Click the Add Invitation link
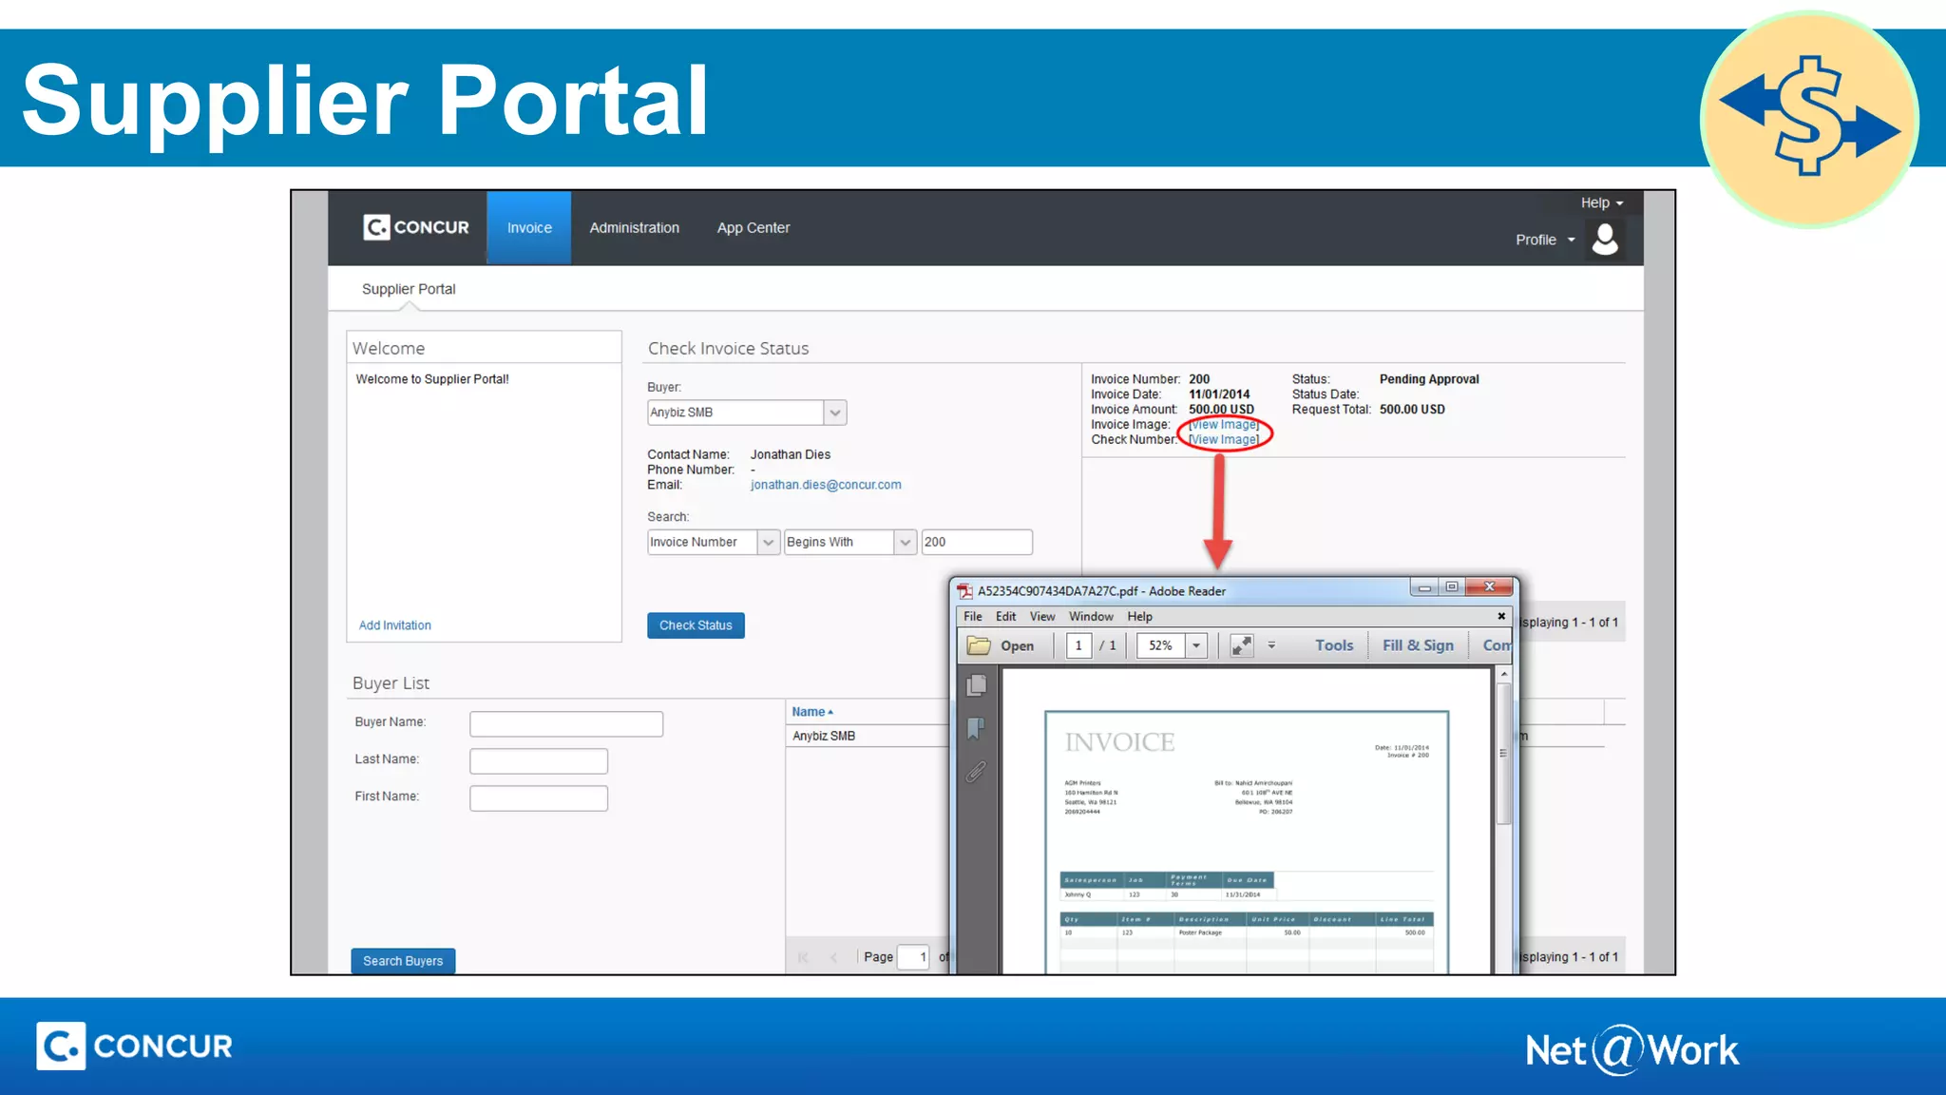Image resolution: width=1946 pixels, height=1095 pixels. tap(395, 625)
